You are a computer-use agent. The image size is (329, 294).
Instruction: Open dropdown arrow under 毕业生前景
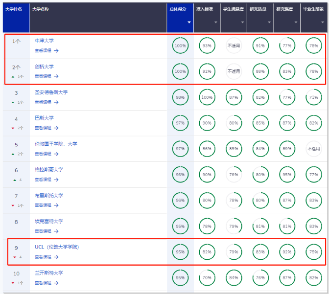point(323,22)
